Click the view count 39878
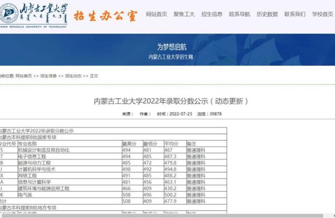This screenshot has height=218, width=335. tap(216, 114)
